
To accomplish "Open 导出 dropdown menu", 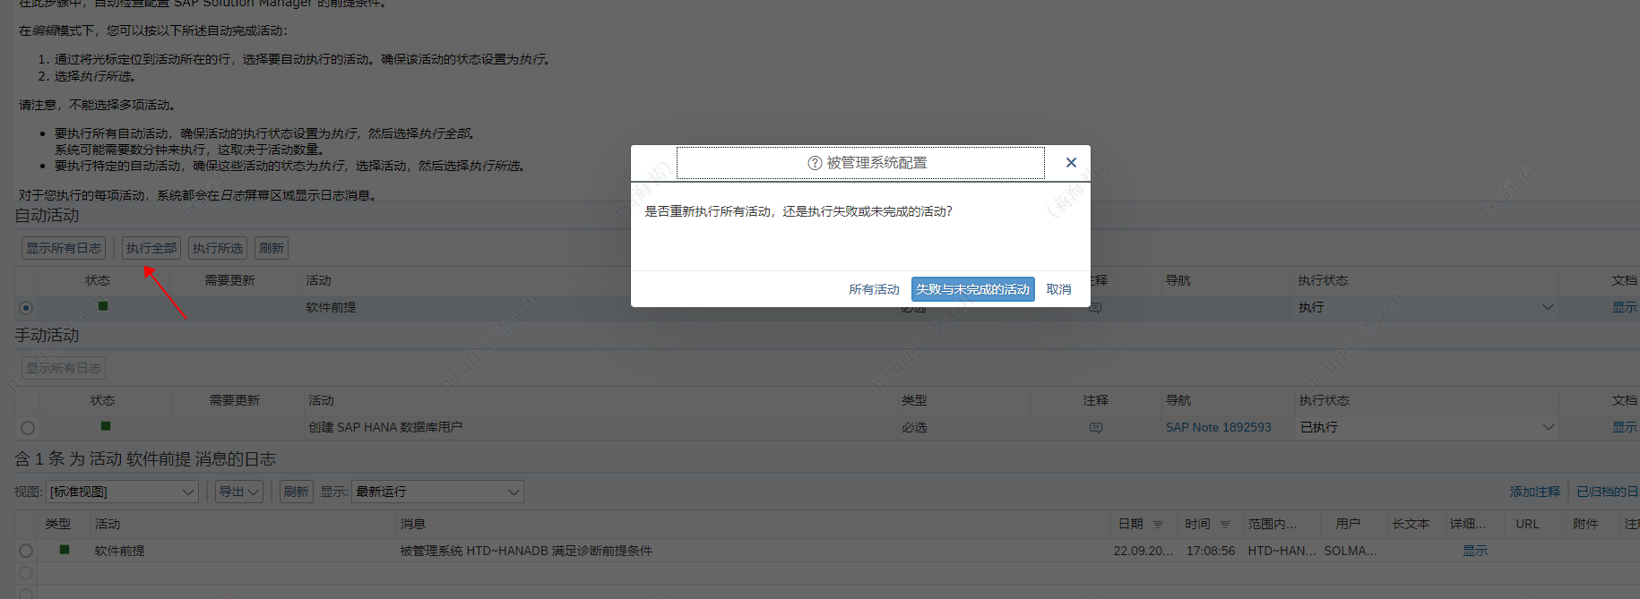I will (239, 492).
